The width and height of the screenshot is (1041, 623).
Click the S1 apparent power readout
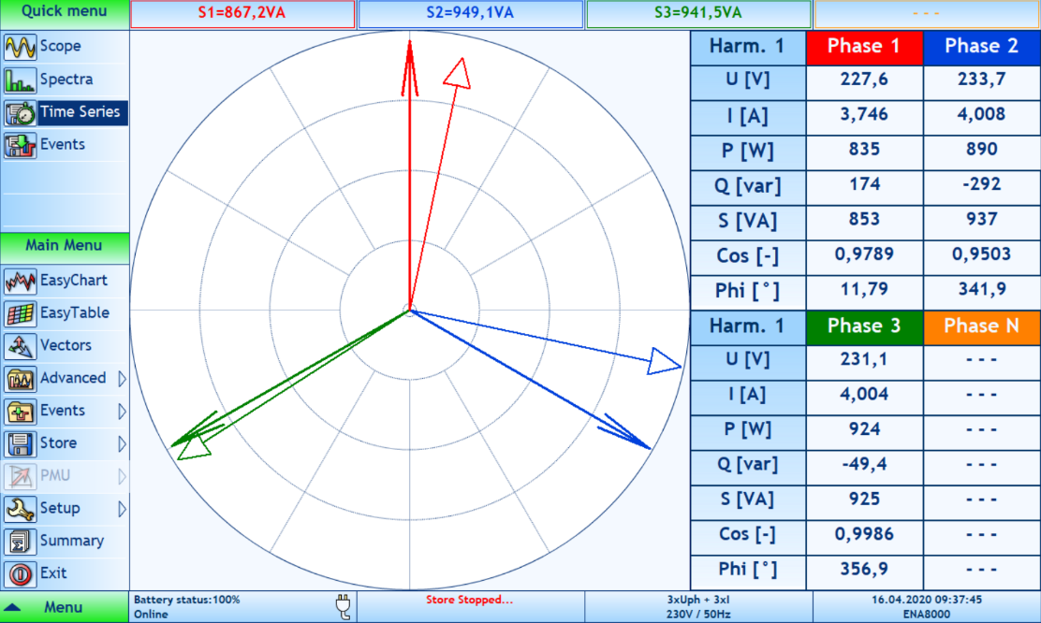pos(242,13)
